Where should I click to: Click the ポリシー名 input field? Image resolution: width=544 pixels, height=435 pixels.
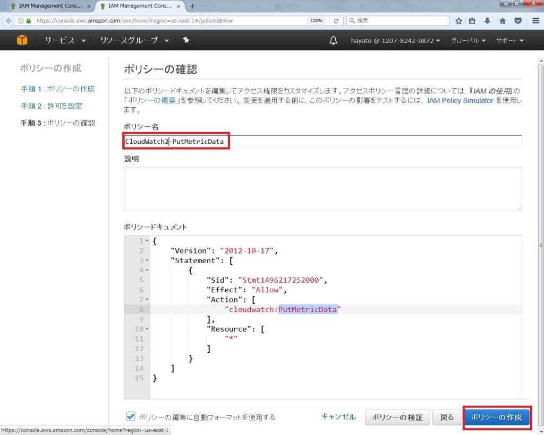[x=322, y=141]
